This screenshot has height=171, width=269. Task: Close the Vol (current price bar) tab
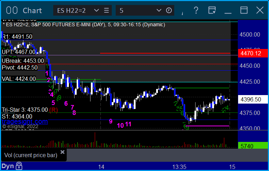[x=62, y=152]
